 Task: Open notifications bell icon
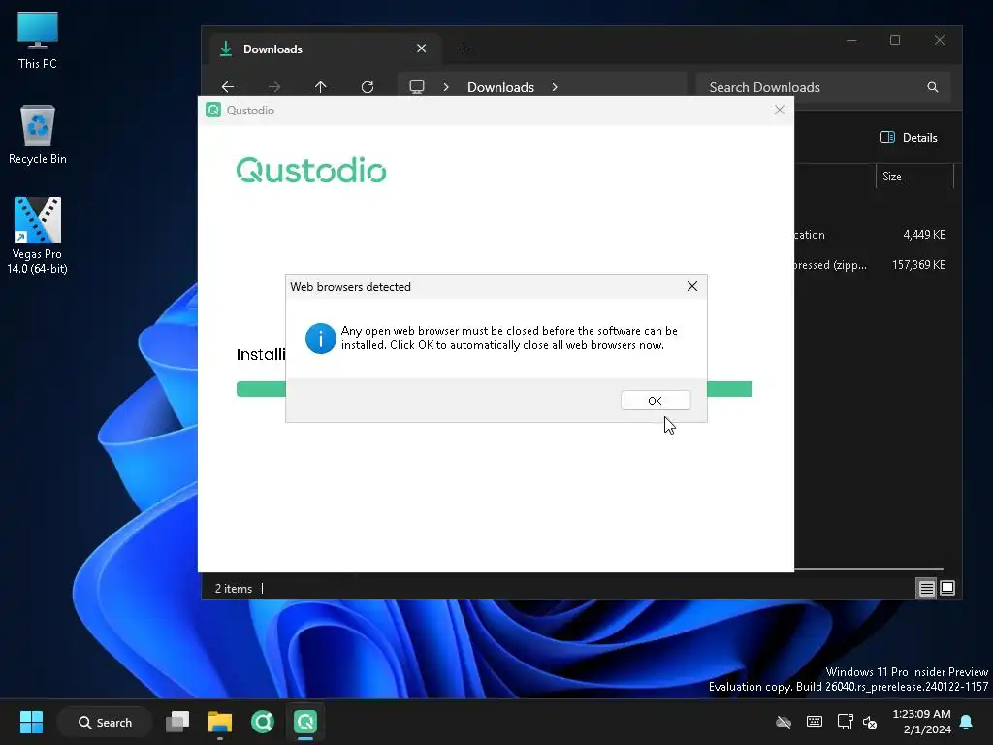pyautogui.click(x=966, y=722)
